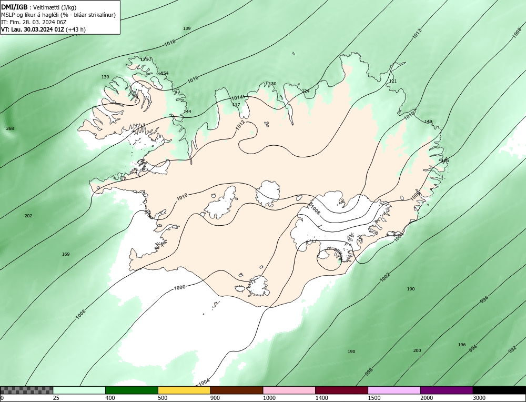Select the maroon 1400–1500 legend swatch
This screenshot has width=526, height=402.
tap(341, 390)
